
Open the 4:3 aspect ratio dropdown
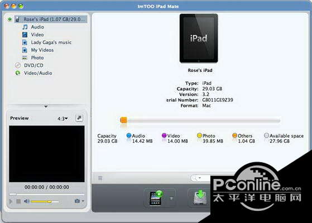click(63, 119)
